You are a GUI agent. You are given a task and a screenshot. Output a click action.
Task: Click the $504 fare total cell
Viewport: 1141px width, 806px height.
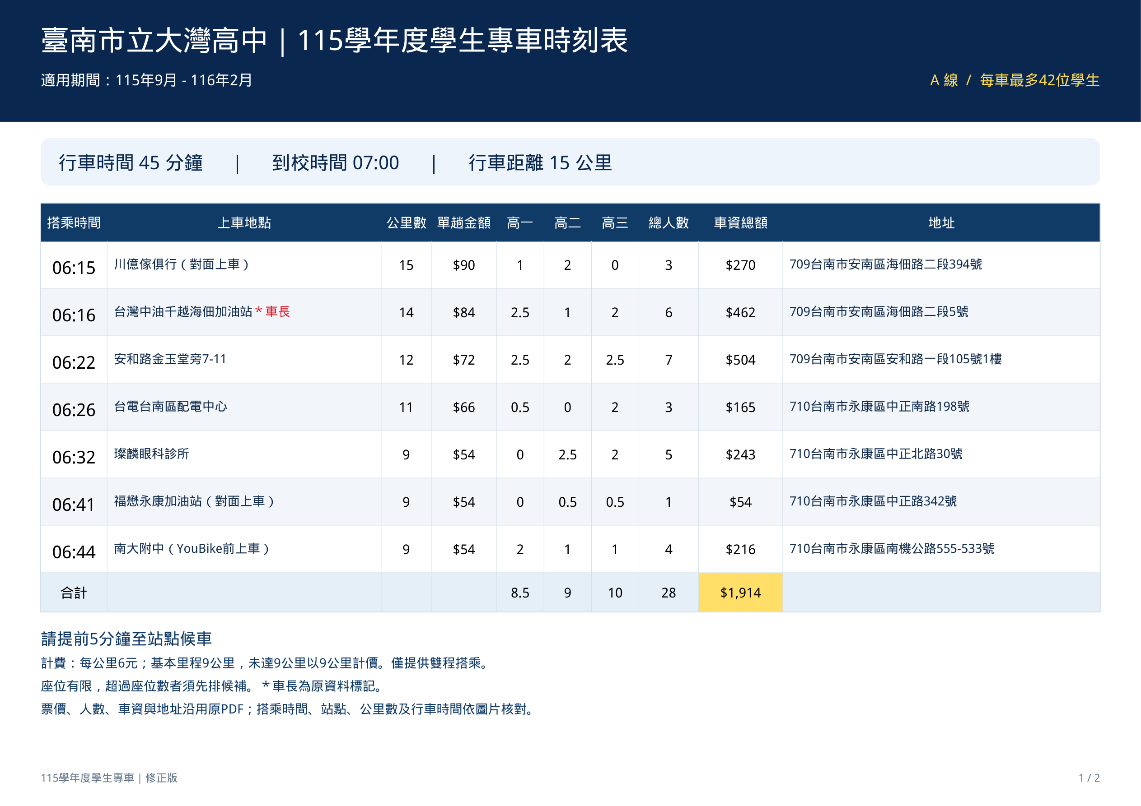click(740, 360)
